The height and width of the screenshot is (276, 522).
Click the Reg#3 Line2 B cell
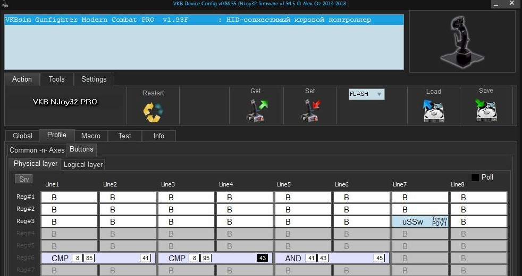pos(128,221)
